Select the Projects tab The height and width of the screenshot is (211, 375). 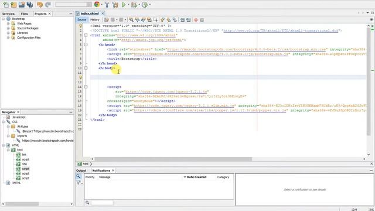[x=40, y=13]
